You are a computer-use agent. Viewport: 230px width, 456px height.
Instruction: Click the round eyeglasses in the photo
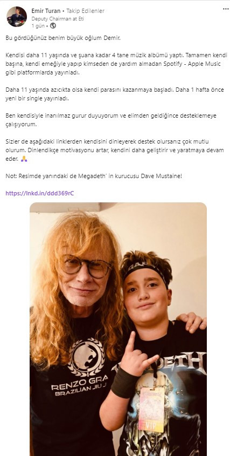pyautogui.click(x=86, y=266)
